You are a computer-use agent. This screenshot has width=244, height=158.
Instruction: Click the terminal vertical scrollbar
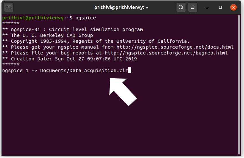pos(239,84)
